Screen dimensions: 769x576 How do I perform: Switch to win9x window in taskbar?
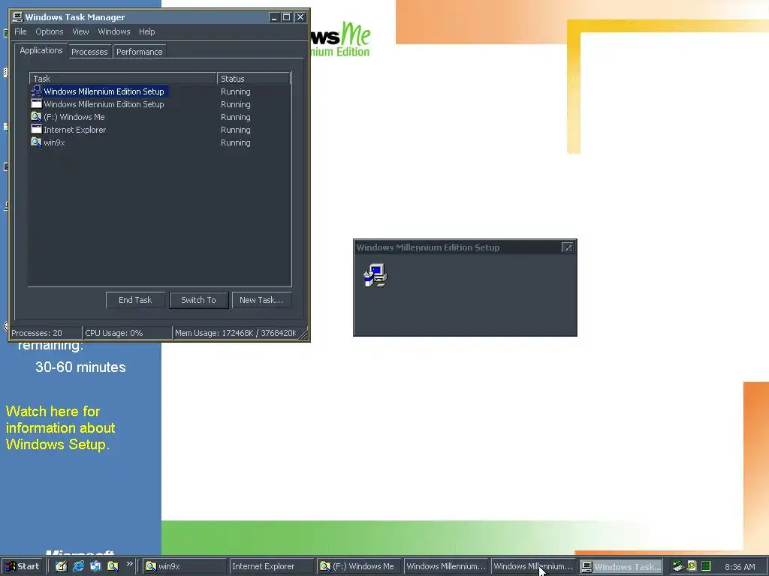click(185, 566)
